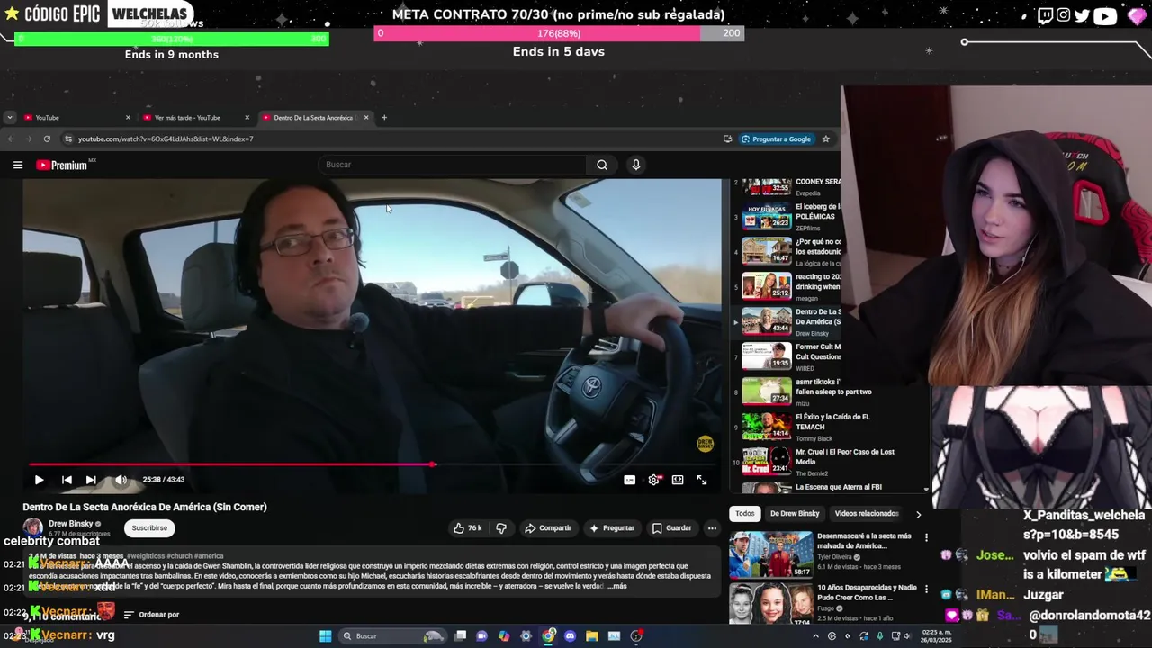Save the video with Guardar
This screenshot has width=1152, height=648.
[x=672, y=528]
